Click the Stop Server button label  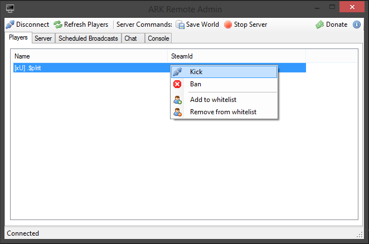coord(250,25)
